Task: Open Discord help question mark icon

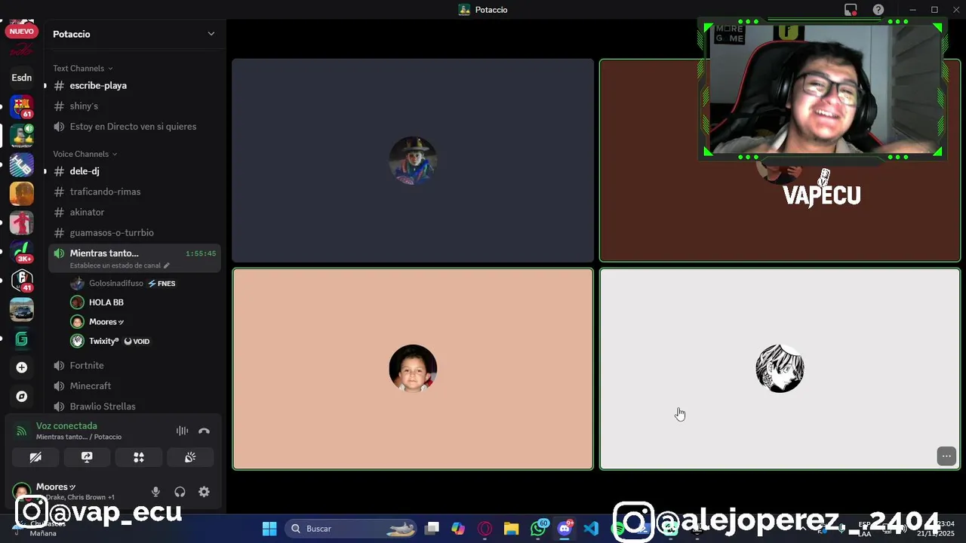Action: tap(878, 10)
